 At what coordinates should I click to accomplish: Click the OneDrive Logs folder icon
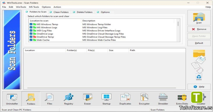(x=35, y=34)
